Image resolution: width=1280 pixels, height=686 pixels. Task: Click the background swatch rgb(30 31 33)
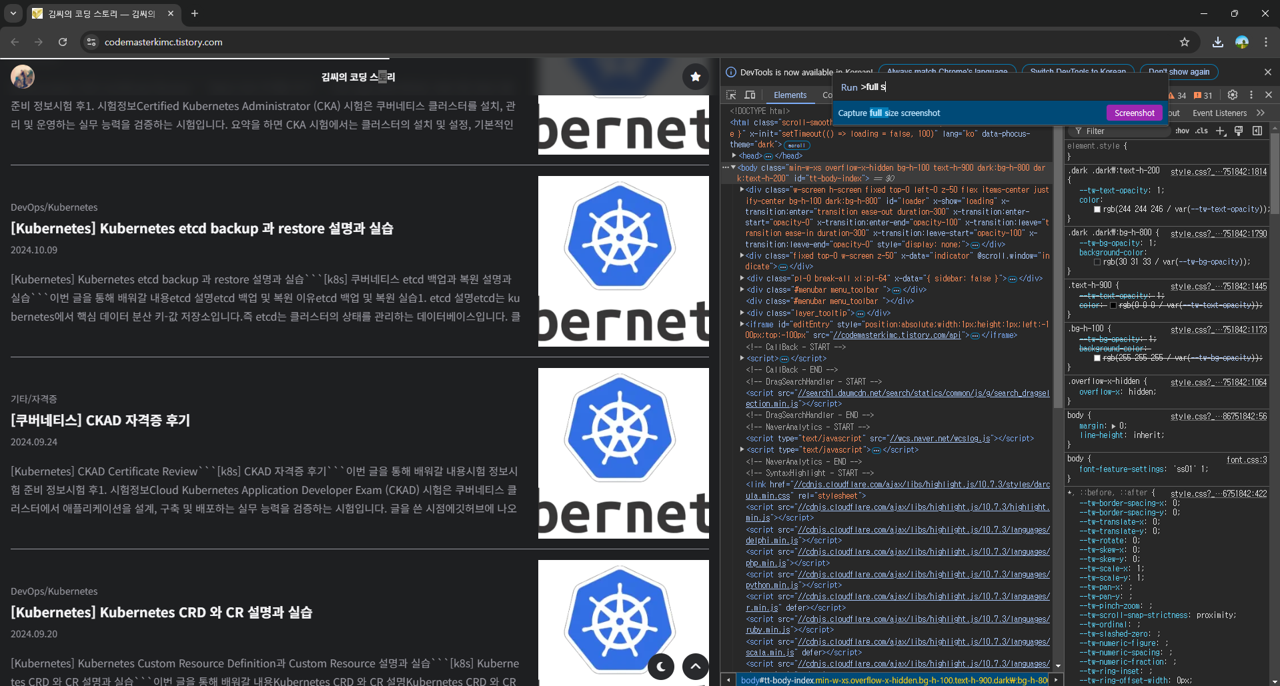[1097, 262]
